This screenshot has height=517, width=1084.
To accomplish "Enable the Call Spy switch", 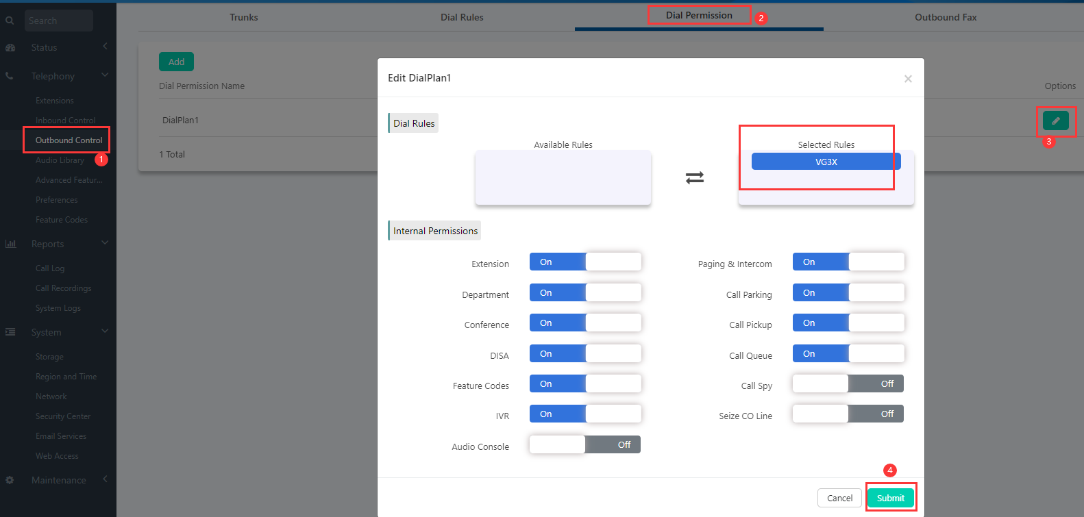I will 848,383.
